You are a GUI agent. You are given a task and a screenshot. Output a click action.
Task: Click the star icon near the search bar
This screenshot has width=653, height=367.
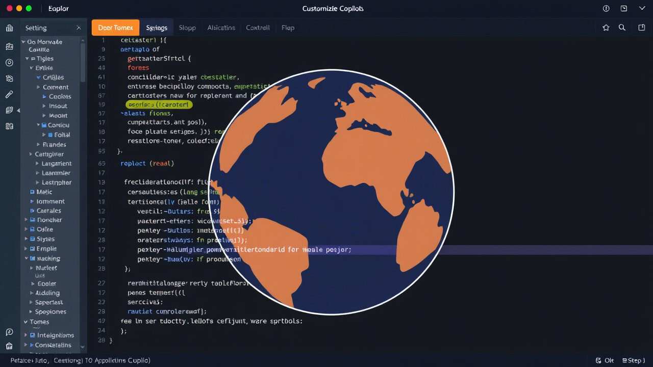tap(606, 28)
